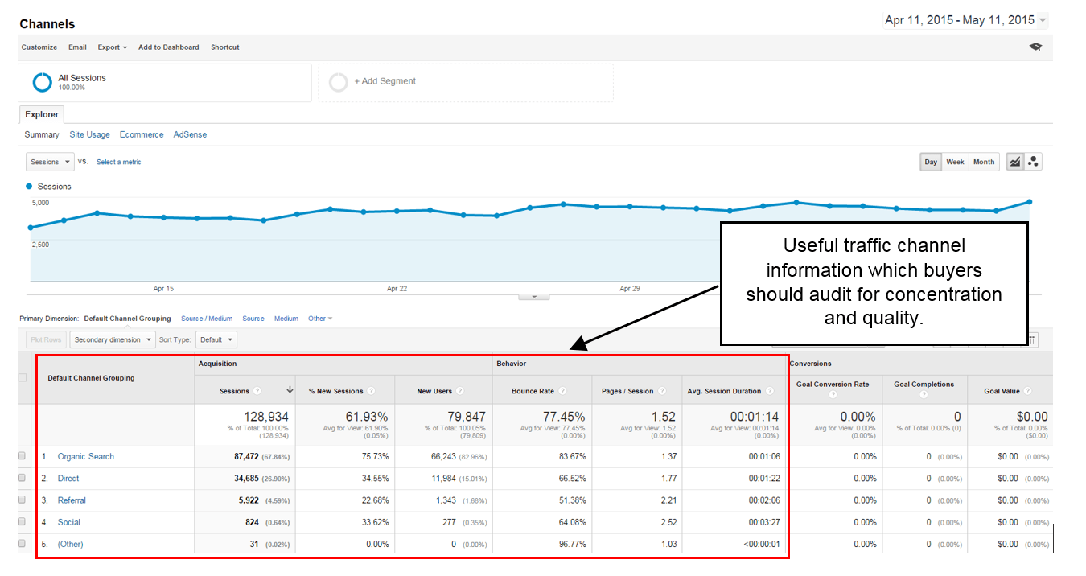Click help icon beside Goal Value
The width and height of the screenshot is (1086, 576).
click(x=1028, y=392)
